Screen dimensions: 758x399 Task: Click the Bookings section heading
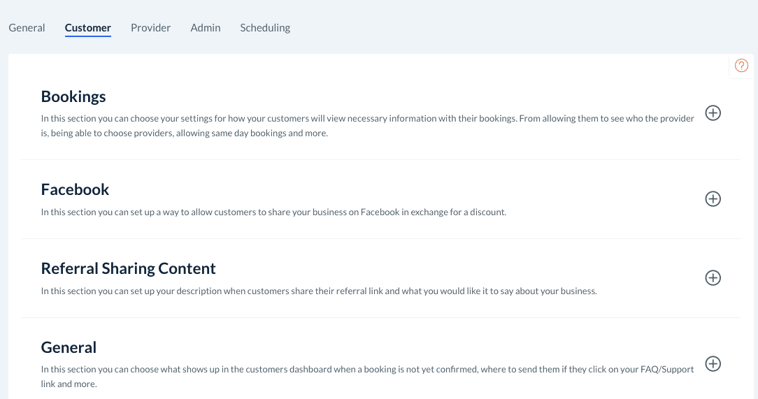tap(73, 96)
